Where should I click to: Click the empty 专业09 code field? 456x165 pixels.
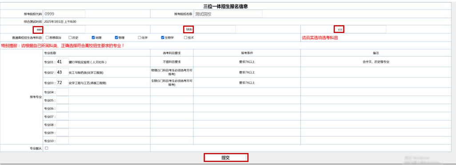pyautogui.click(x=63, y=133)
